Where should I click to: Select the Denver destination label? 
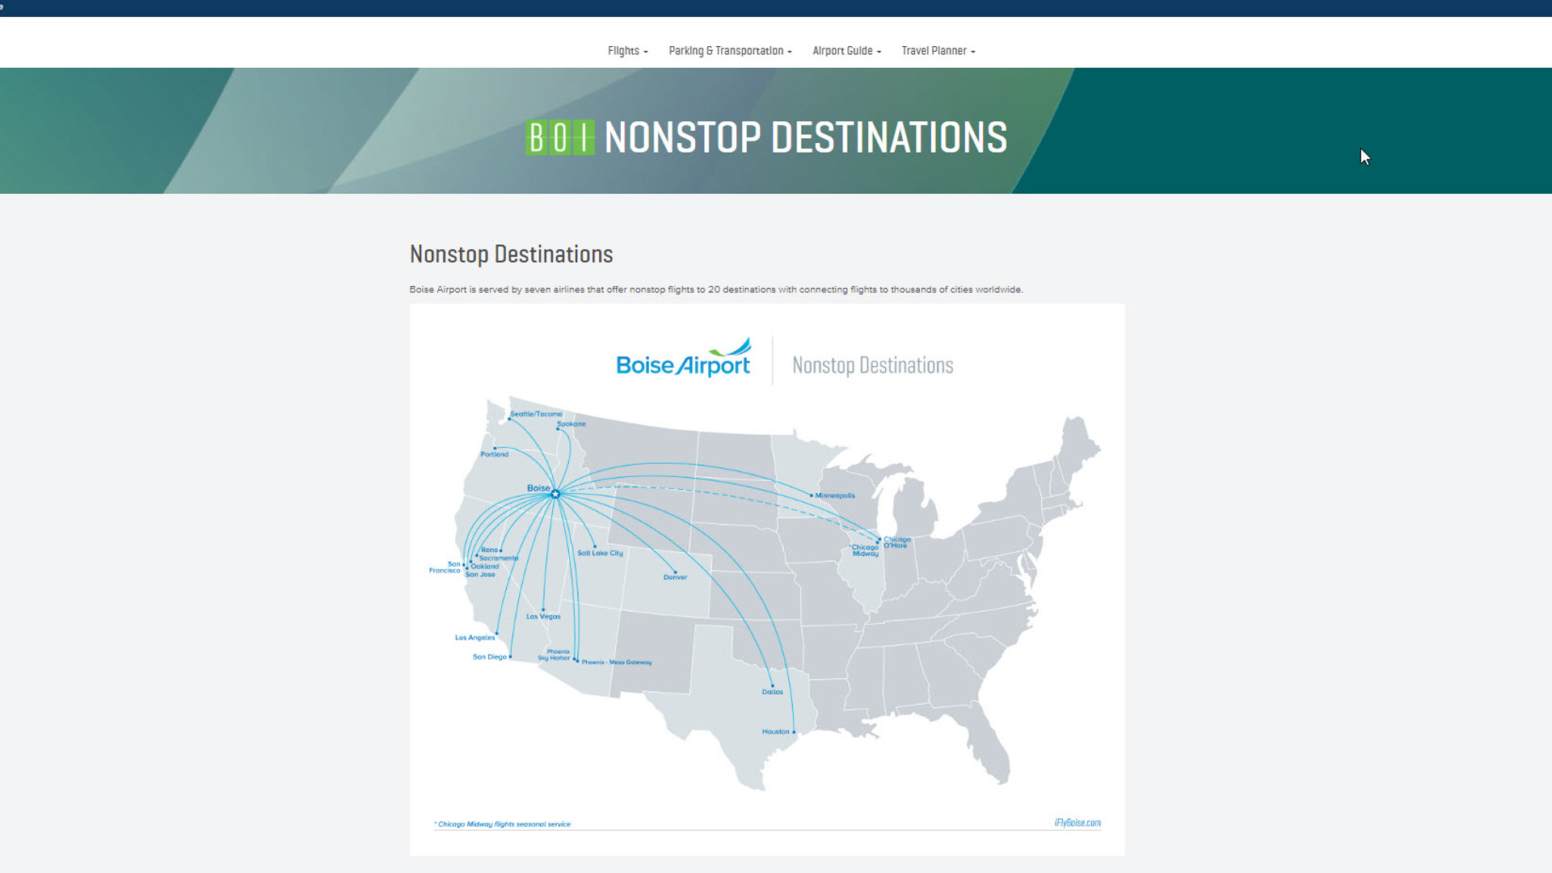(675, 577)
